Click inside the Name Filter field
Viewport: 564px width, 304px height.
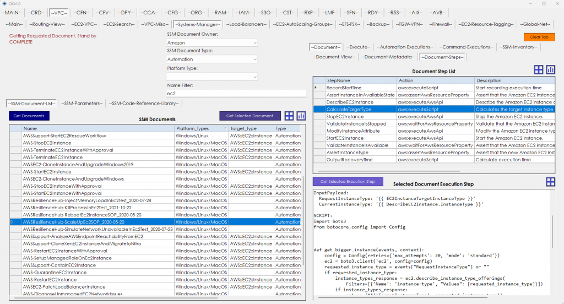point(211,94)
